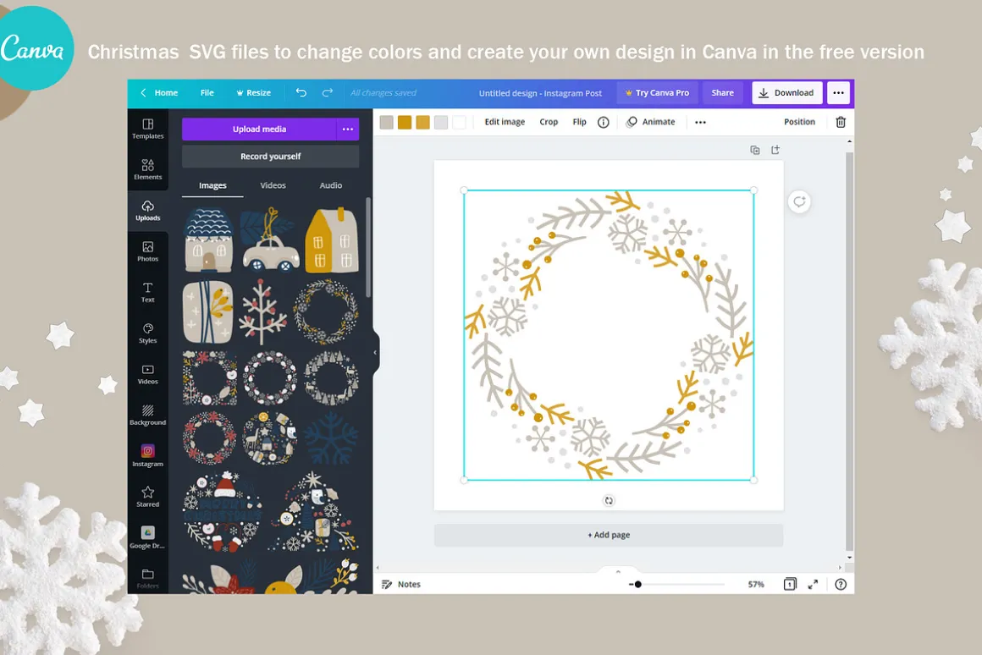Select the dark blue snowflake thumbnail

click(x=331, y=438)
